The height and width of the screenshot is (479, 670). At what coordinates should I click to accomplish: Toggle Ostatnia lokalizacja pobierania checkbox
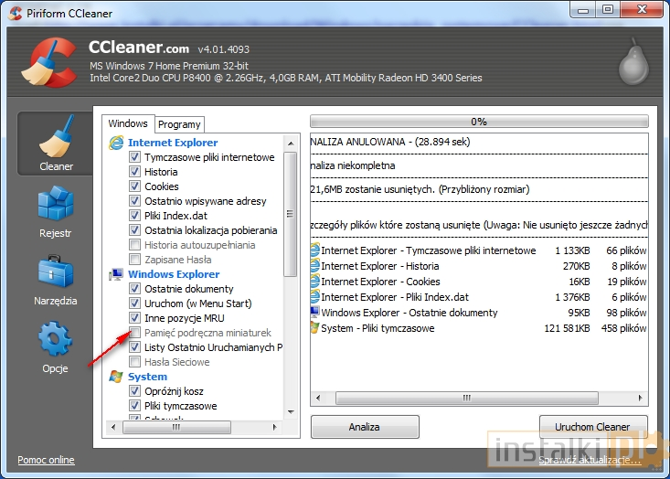pos(134,229)
